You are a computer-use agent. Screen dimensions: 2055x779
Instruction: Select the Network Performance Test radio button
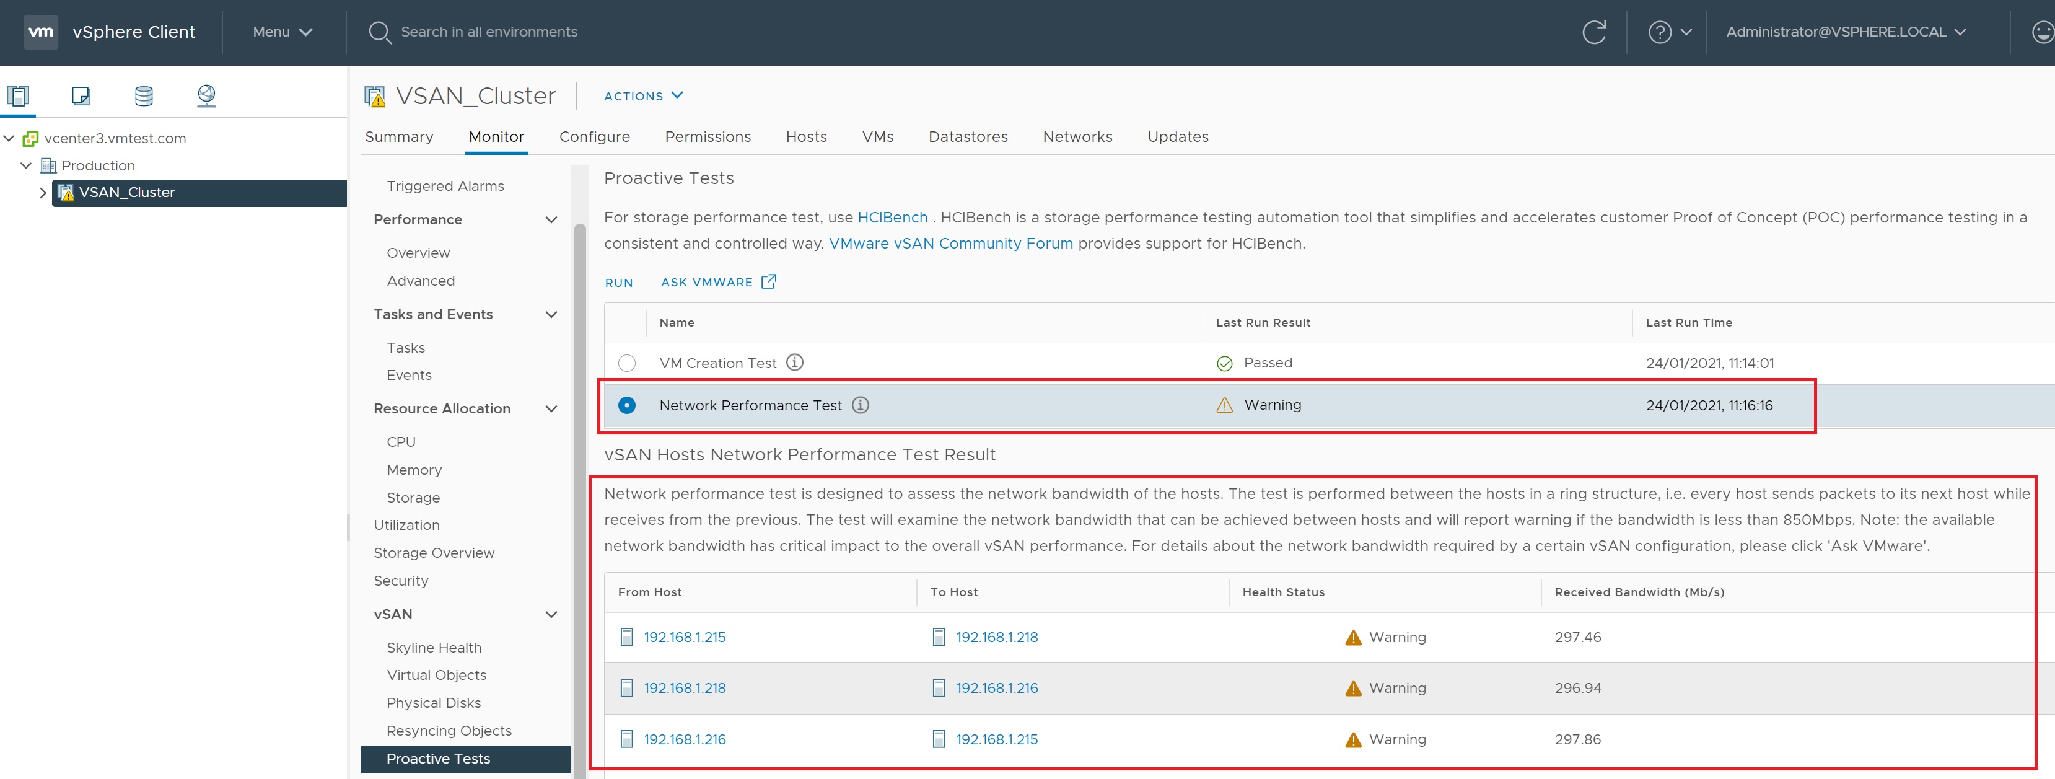(627, 405)
